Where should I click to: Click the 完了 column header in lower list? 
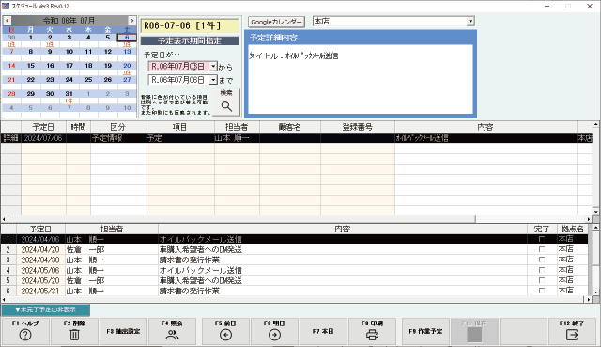coord(542,229)
